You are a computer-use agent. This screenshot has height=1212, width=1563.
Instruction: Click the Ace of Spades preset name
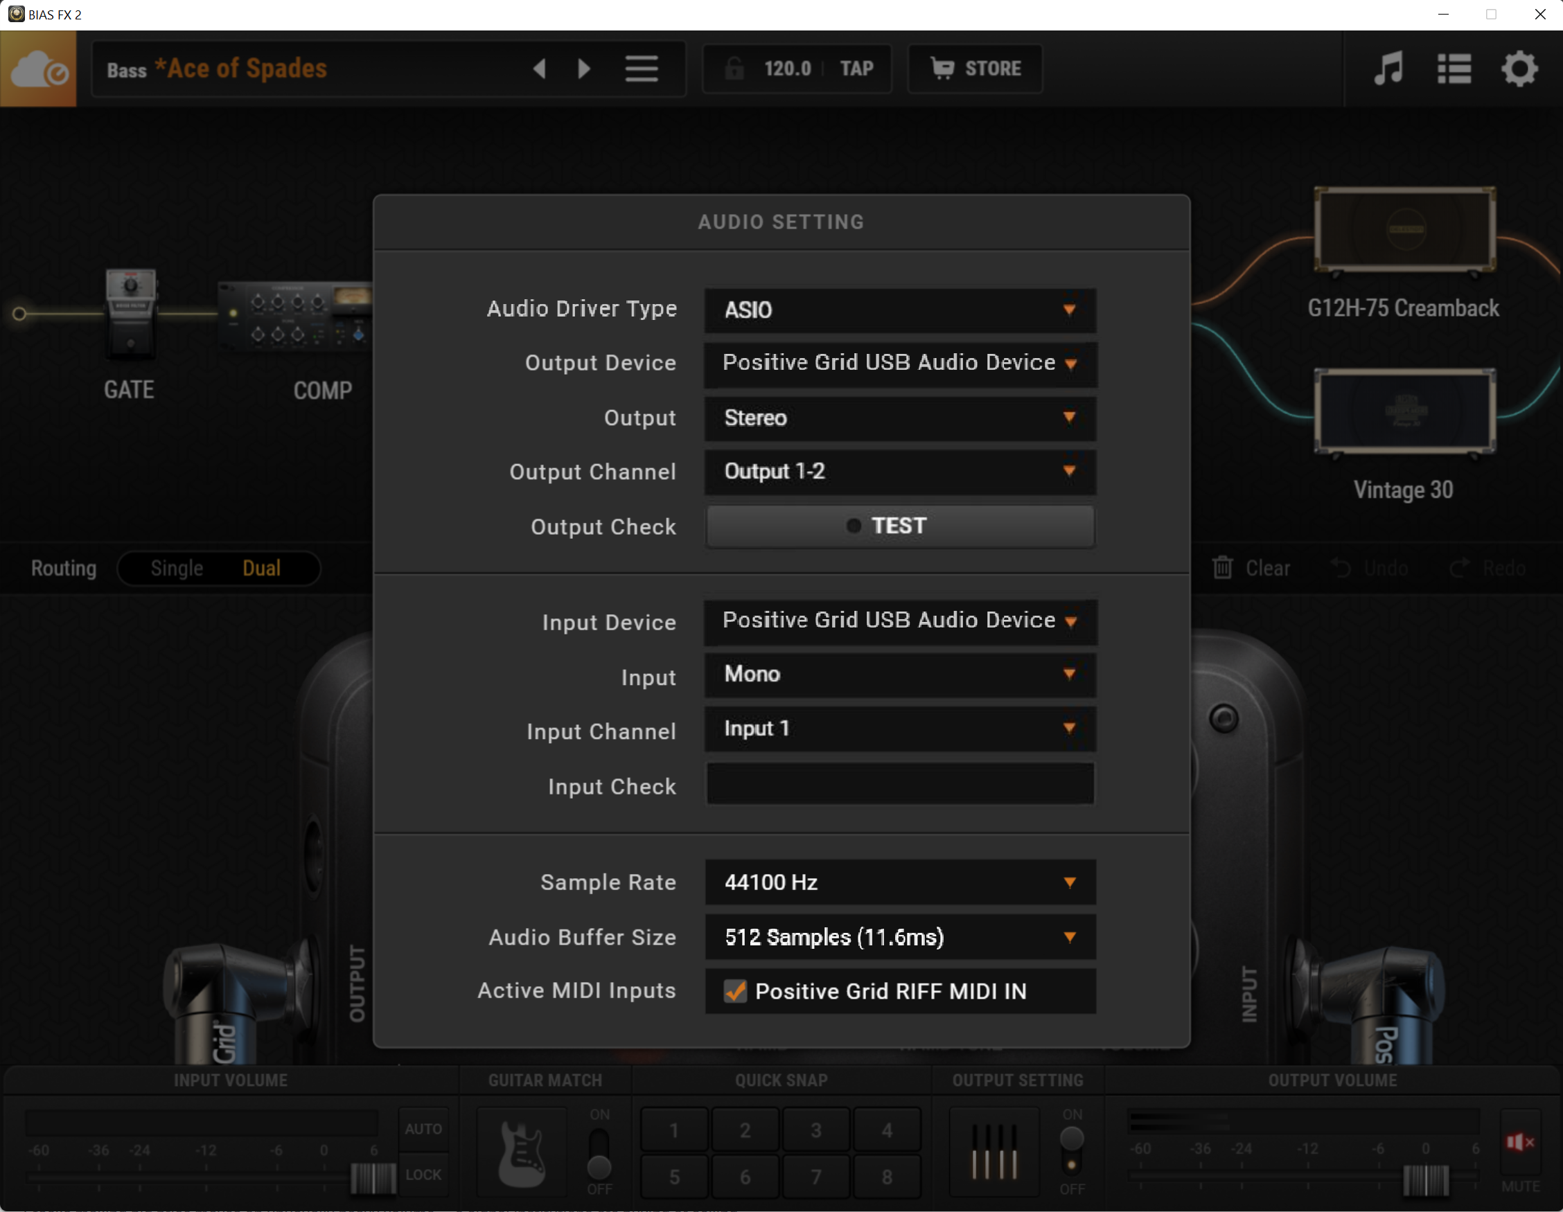[240, 69]
